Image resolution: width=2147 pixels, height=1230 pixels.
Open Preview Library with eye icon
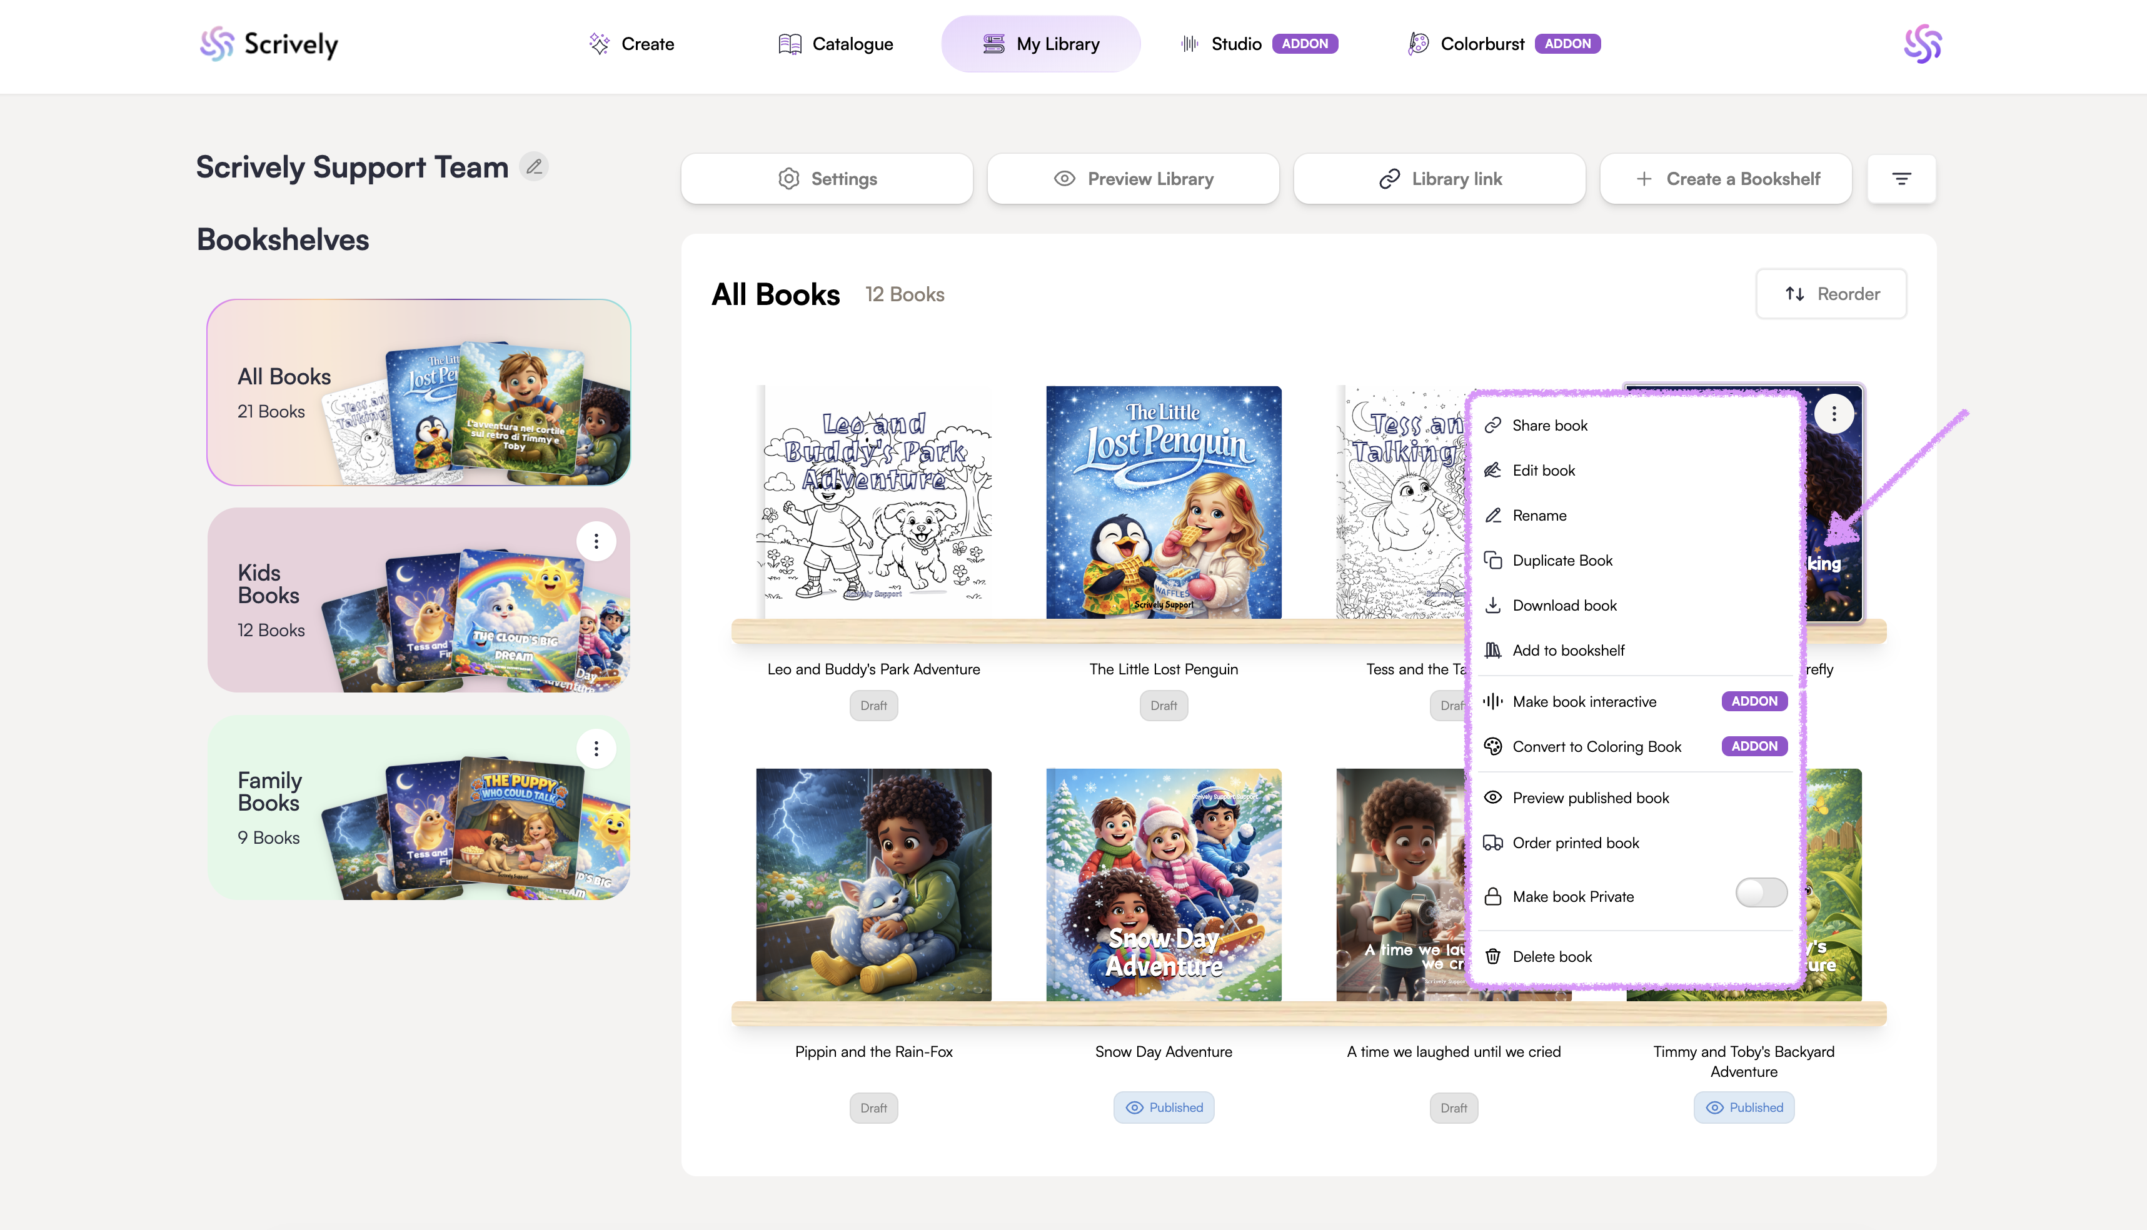[x=1133, y=178]
